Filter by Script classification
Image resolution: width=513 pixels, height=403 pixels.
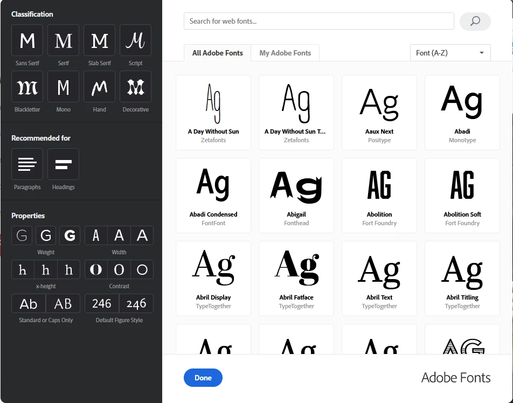[135, 40]
